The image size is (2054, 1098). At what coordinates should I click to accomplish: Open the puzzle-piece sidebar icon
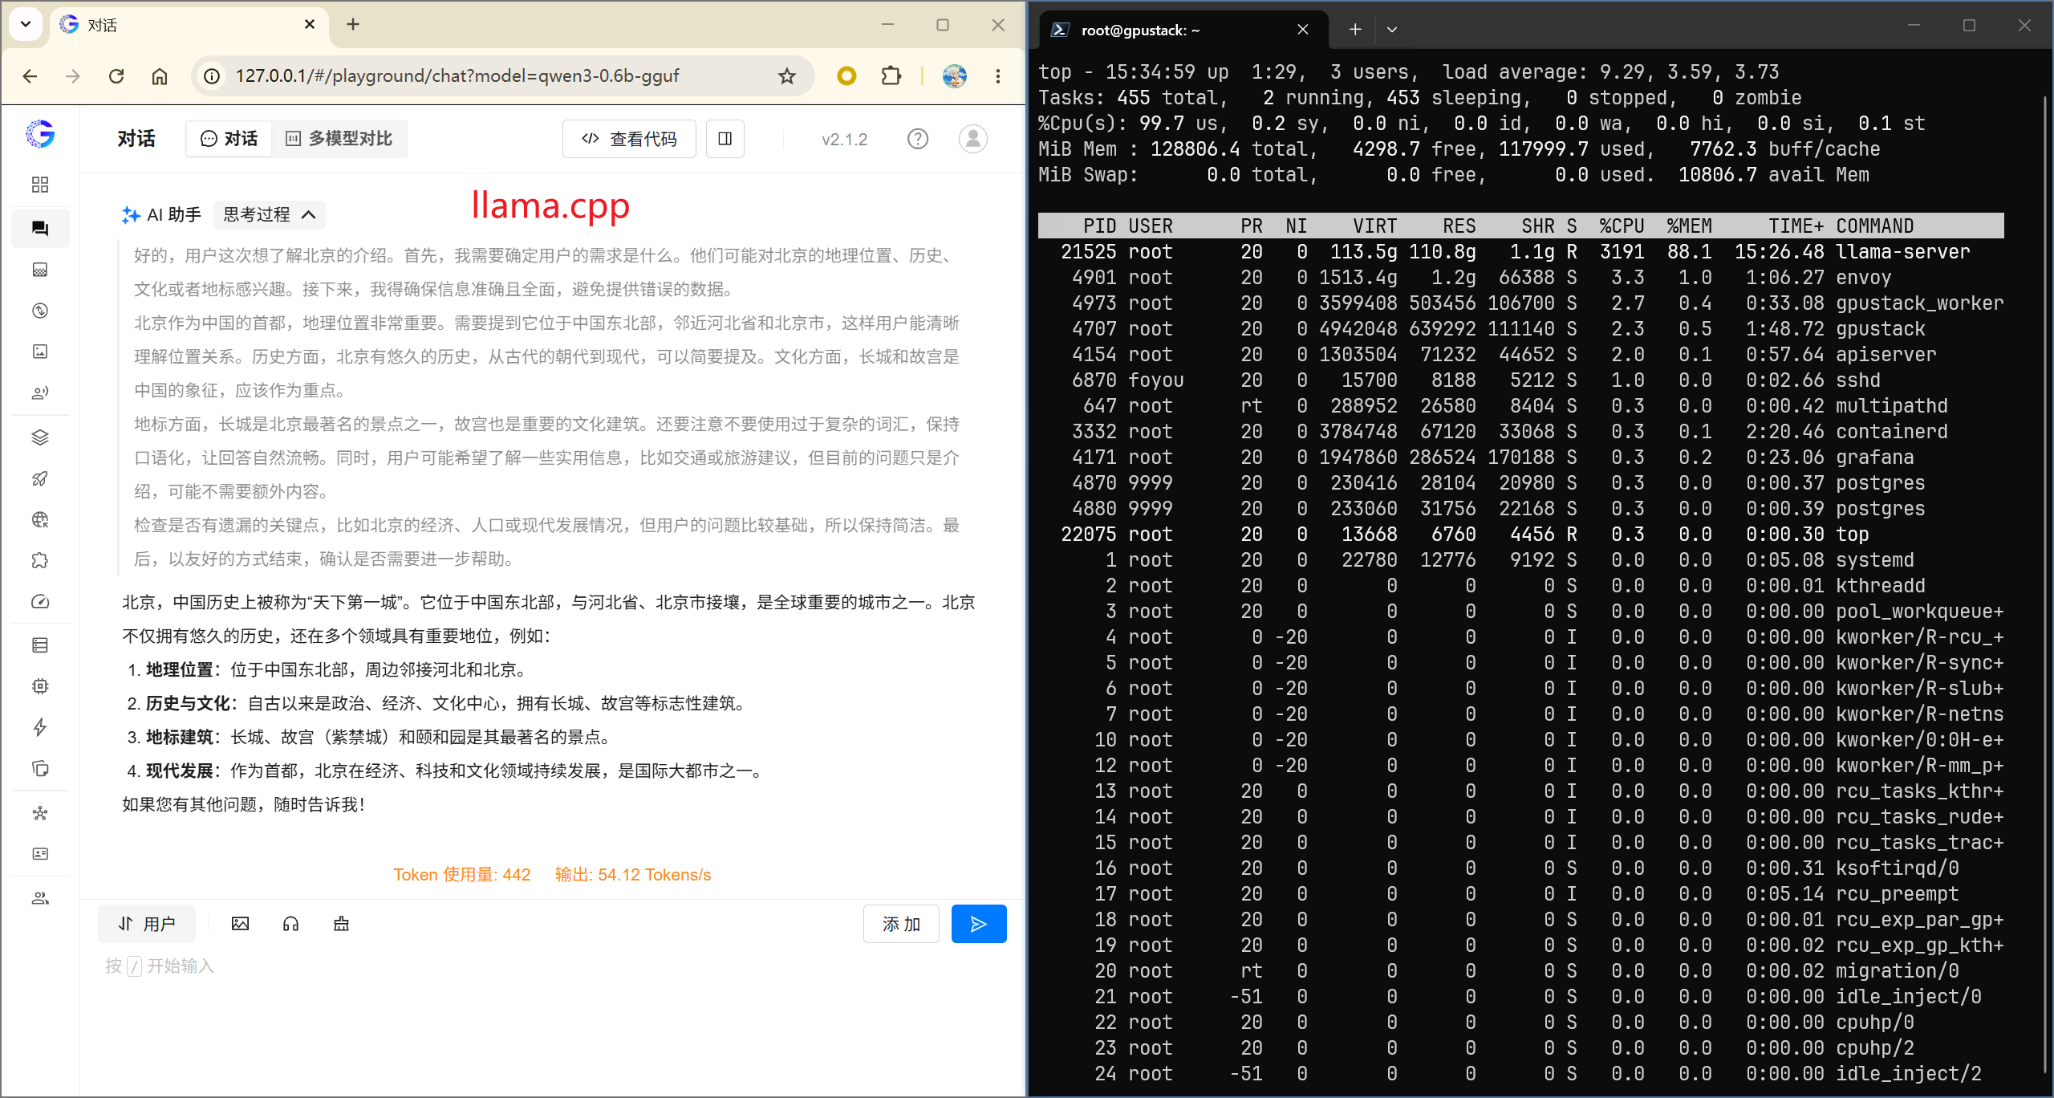pyautogui.click(x=40, y=561)
